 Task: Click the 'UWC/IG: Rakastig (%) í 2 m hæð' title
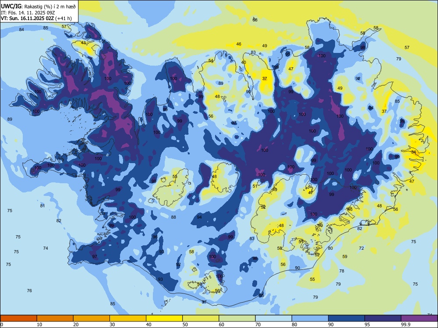(x=38, y=7)
